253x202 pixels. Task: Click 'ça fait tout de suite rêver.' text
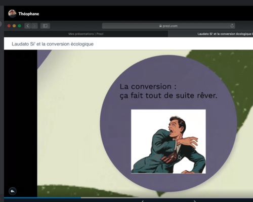[x=168, y=95]
